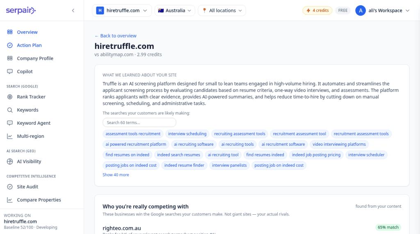
Task: Click the Back to overview link
Action: click(115, 36)
